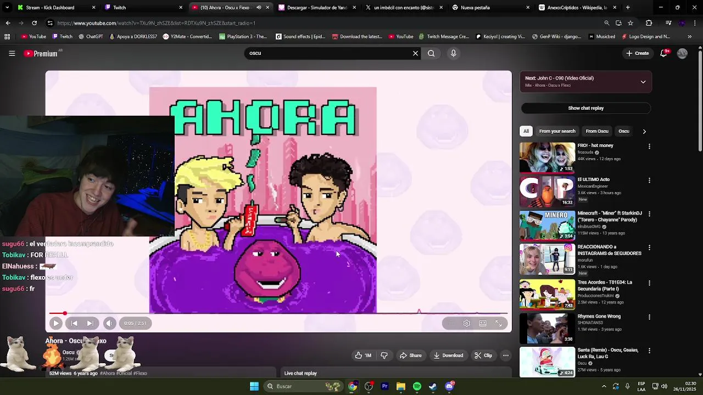Select the From Oscu filter chip
The height and width of the screenshot is (395, 703).
pos(597,131)
